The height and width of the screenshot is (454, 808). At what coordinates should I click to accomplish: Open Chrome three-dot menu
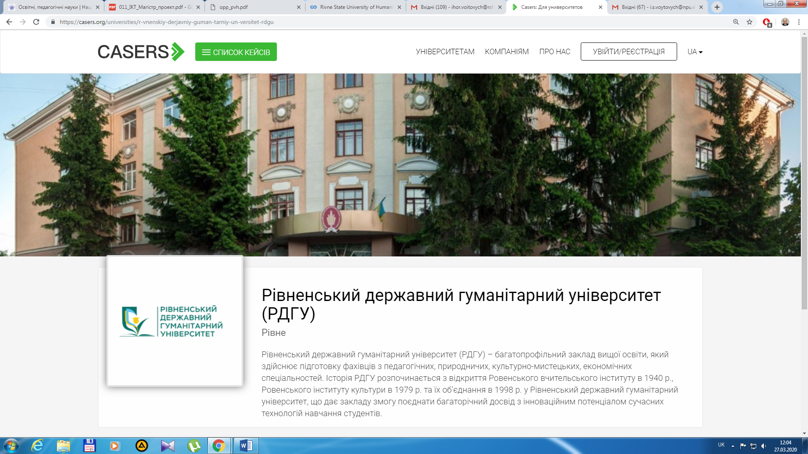pyautogui.click(x=799, y=22)
